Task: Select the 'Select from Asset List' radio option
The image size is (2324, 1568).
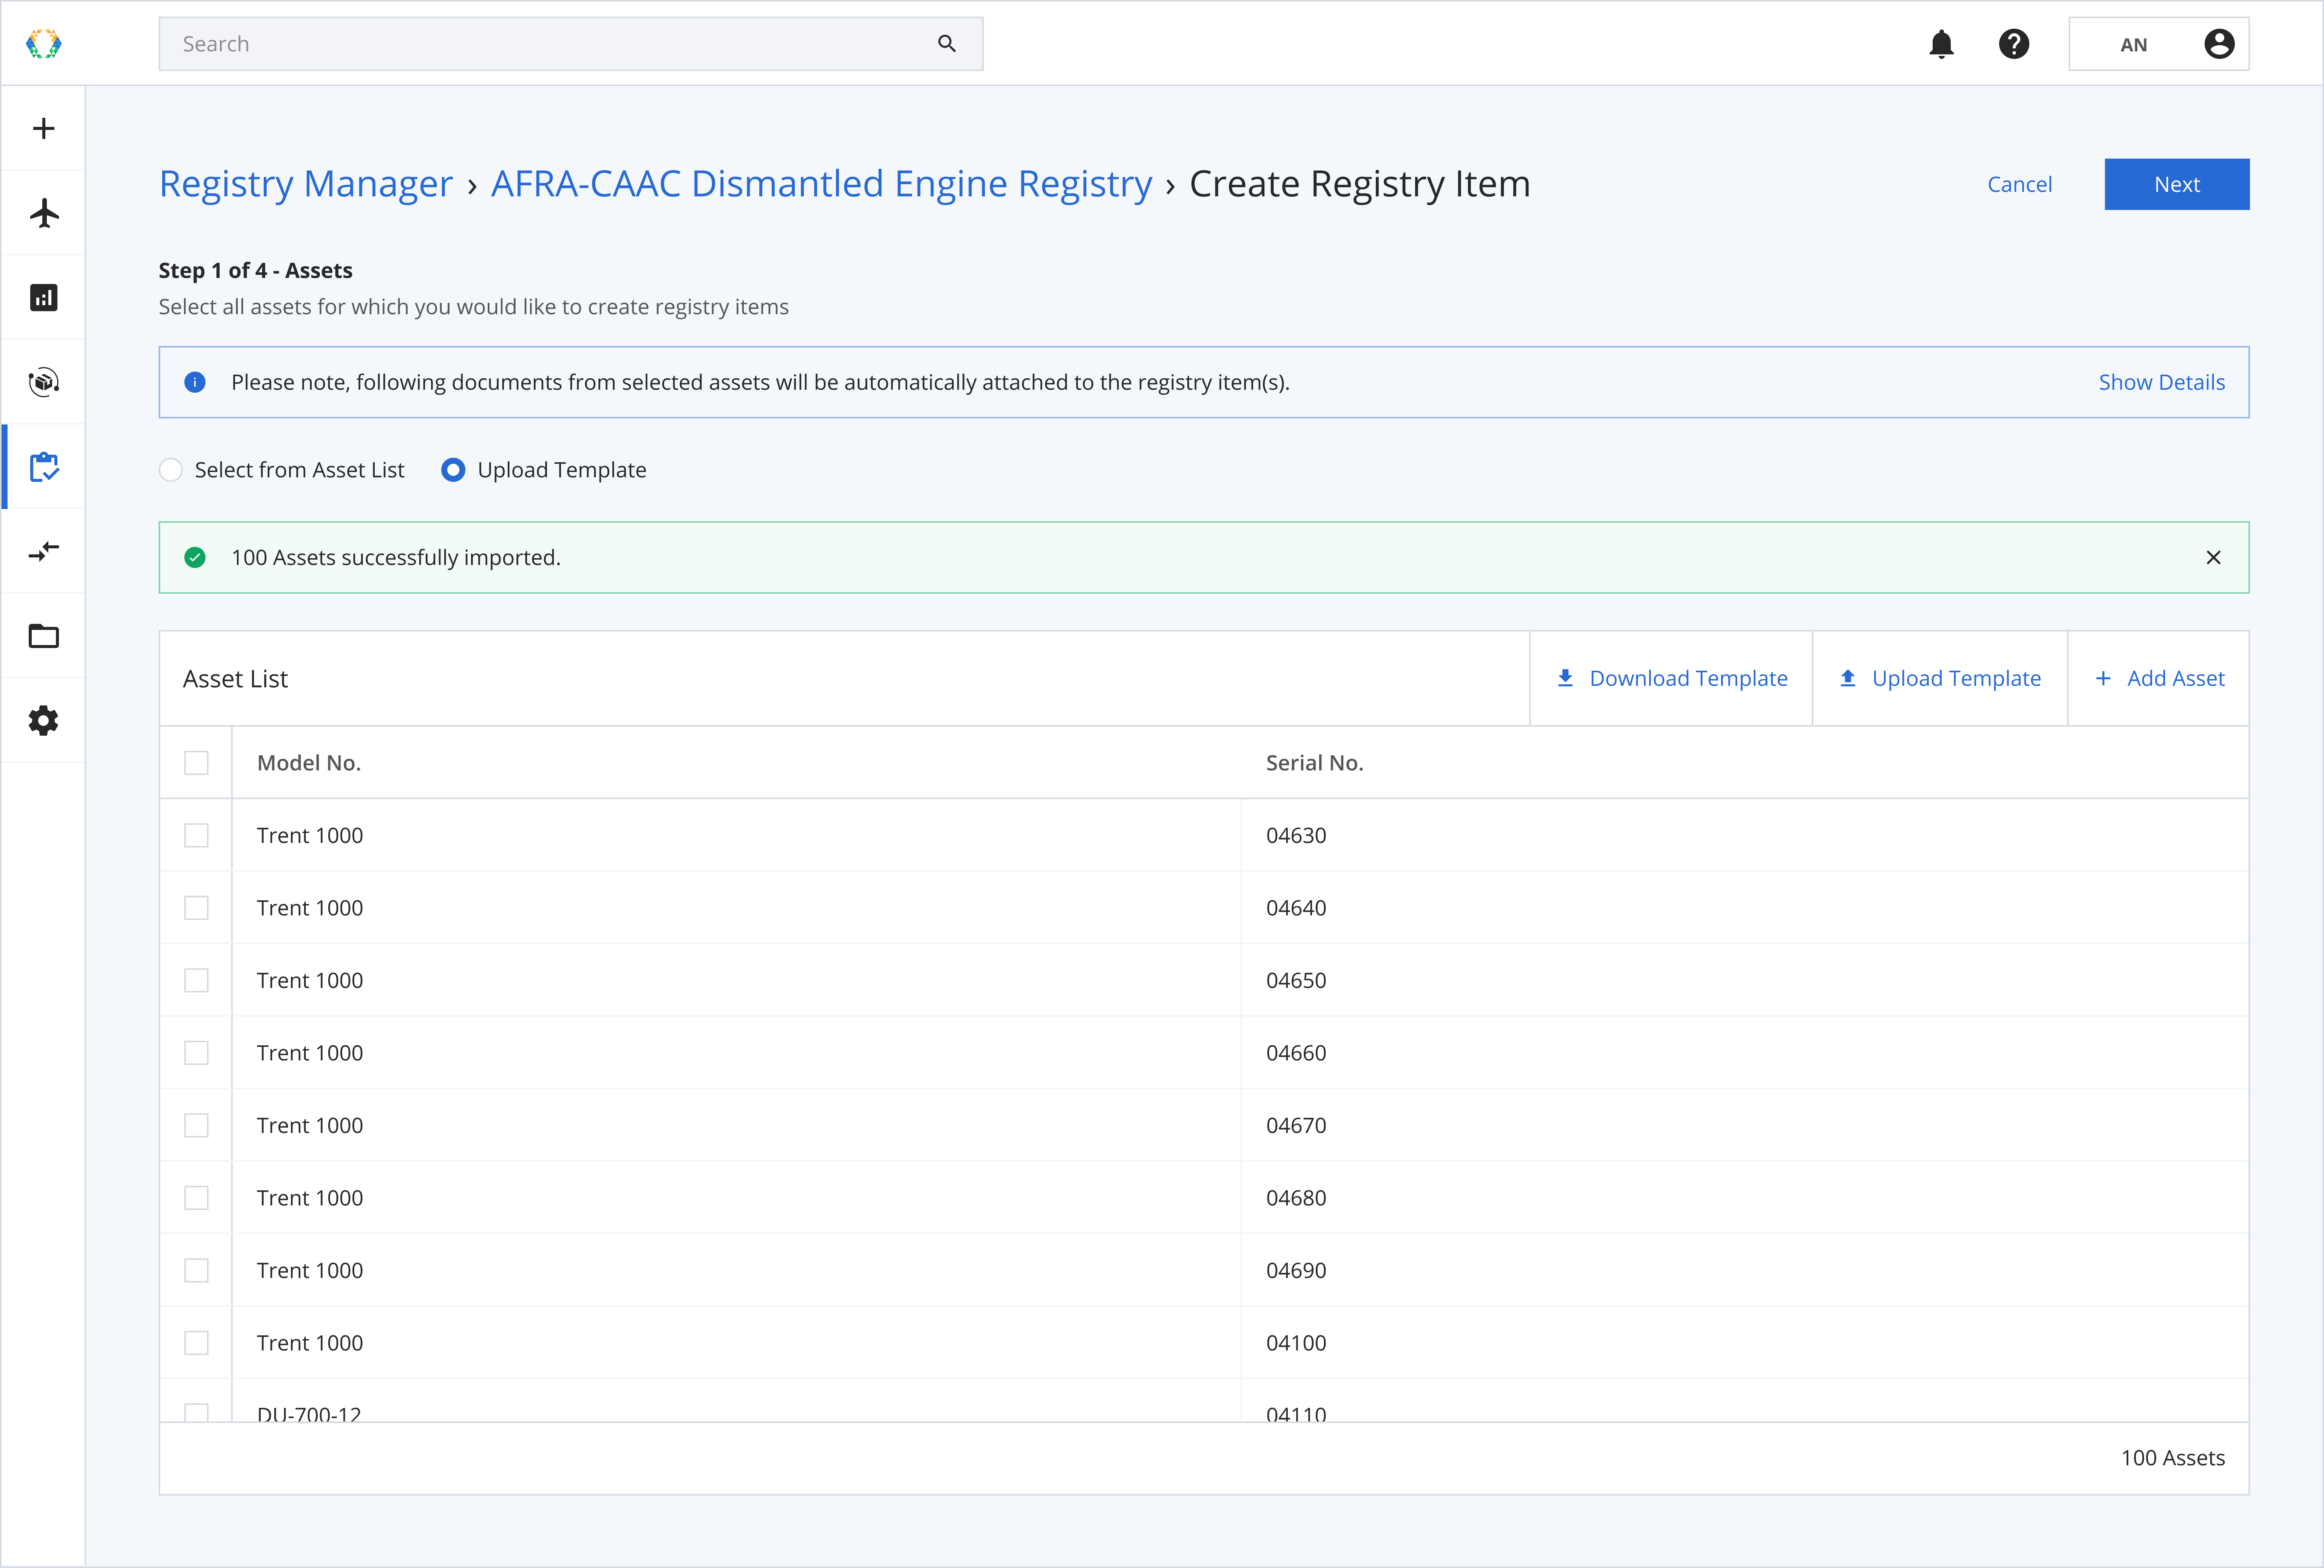Action: click(171, 470)
